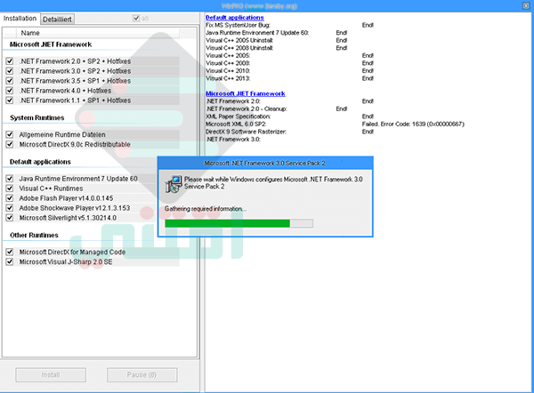Click log entry 'XML Paper Specification:'
534x393 pixels.
click(238, 116)
